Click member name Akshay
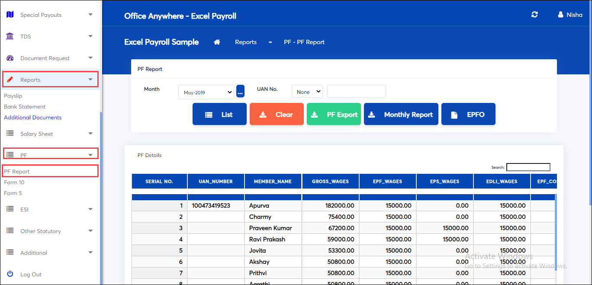592x285 pixels. coord(259,262)
